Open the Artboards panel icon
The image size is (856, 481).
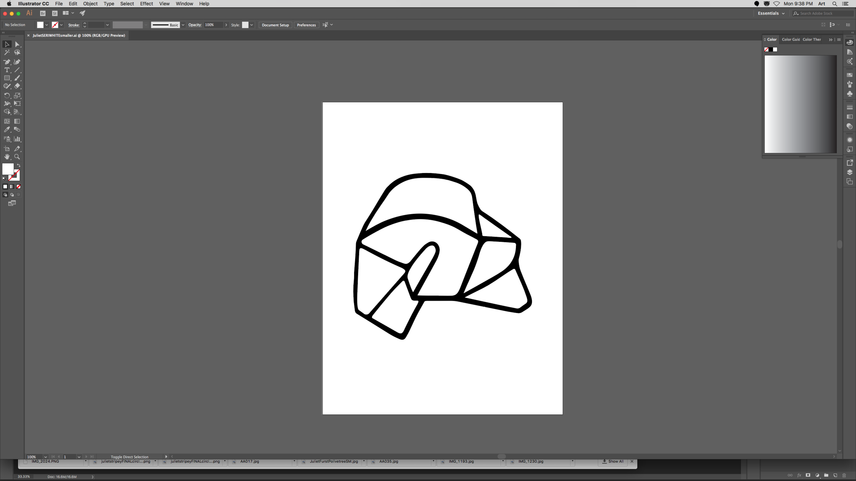[x=849, y=182]
